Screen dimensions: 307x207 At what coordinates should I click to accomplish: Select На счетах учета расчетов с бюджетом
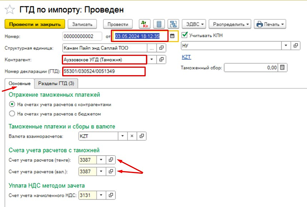click(x=12, y=114)
